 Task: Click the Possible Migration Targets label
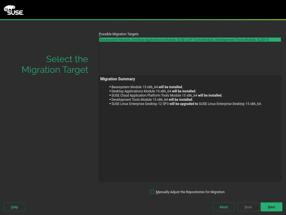click(118, 34)
